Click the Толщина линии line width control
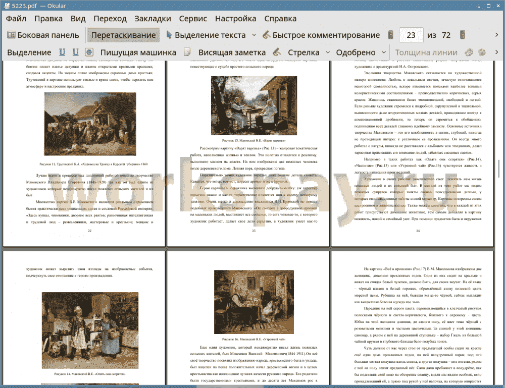The height and width of the screenshot is (388, 505). pyautogui.click(x=426, y=52)
